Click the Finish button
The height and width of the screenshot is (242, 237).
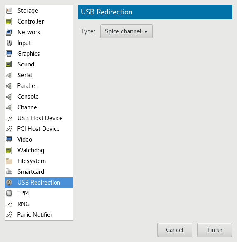(215, 230)
